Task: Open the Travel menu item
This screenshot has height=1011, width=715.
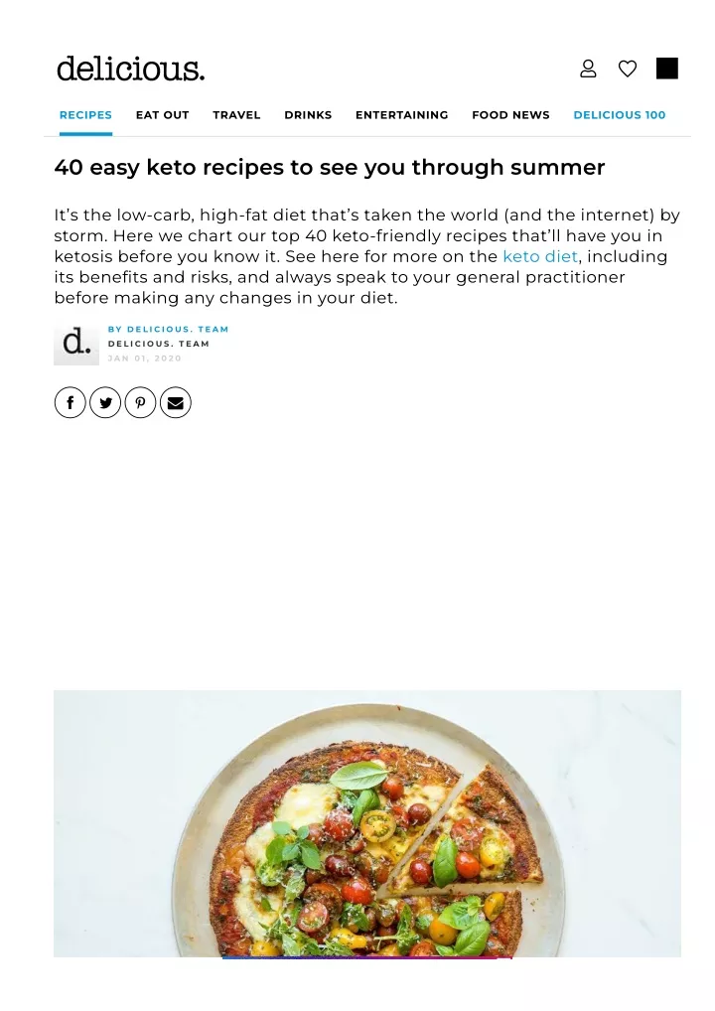Action: 236,115
